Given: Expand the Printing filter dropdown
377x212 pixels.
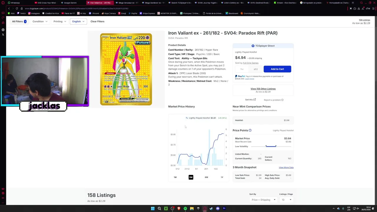Looking at the screenshot, I should [60, 21].
